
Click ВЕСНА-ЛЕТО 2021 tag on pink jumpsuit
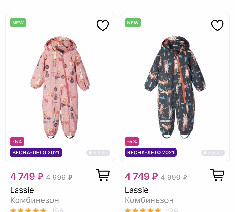click(36, 153)
